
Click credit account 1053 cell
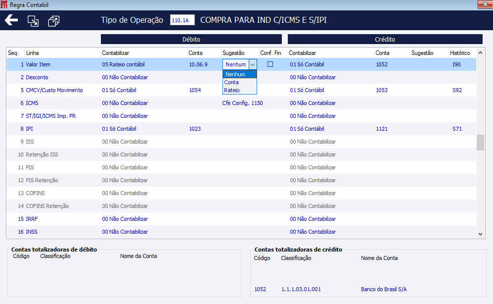click(x=382, y=90)
